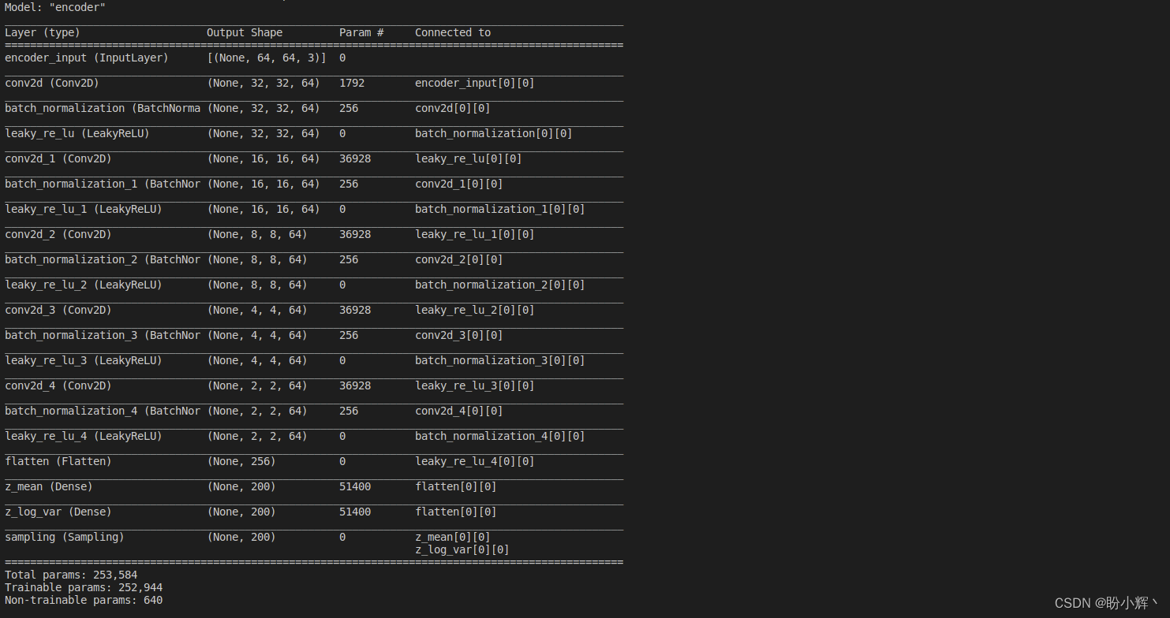Click 'batch_normalization_1[0][0]' connection text
The image size is (1170, 618).
[500, 209]
